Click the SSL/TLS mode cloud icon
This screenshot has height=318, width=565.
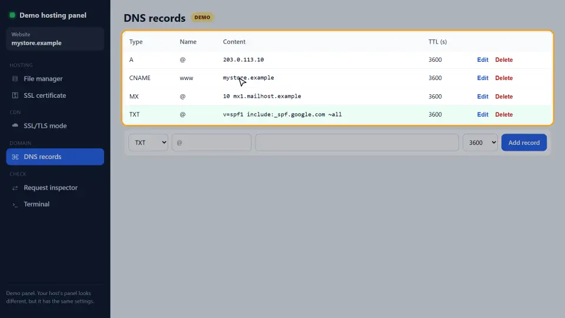pyautogui.click(x=15, y=125)
